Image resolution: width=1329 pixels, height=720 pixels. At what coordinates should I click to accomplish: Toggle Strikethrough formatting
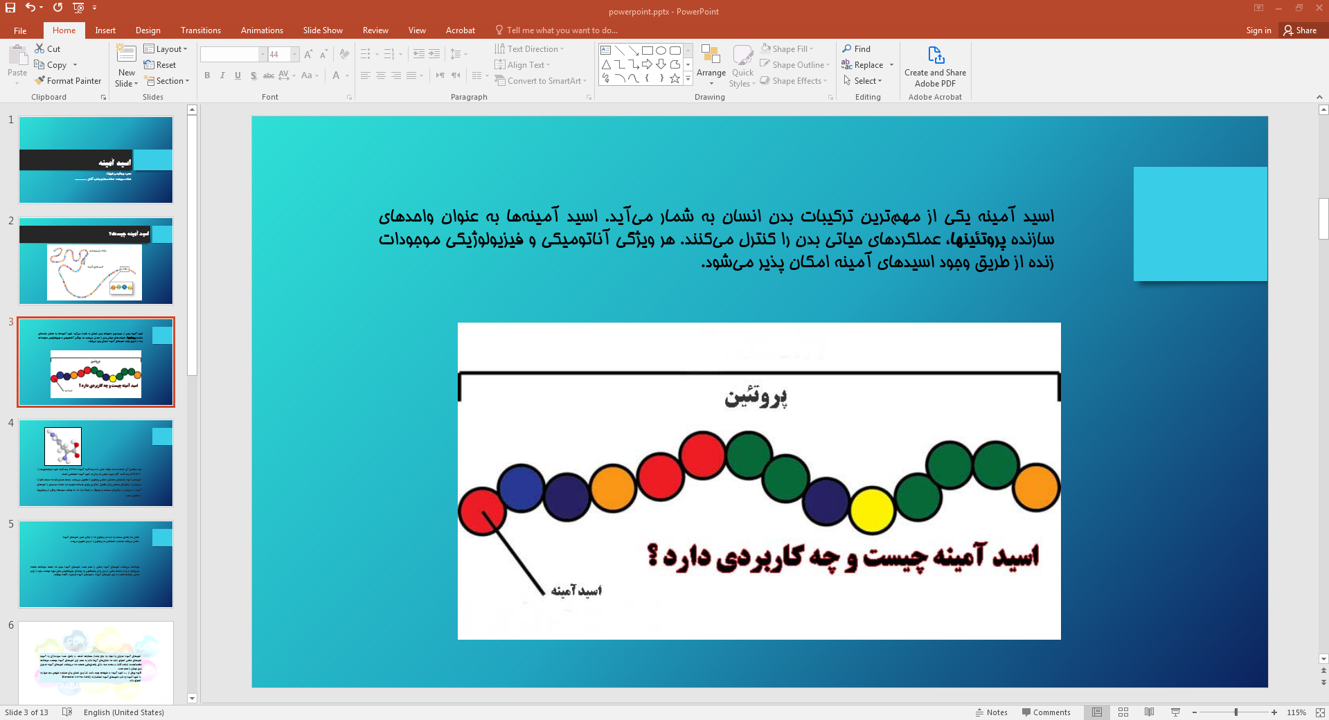(269, 75)
